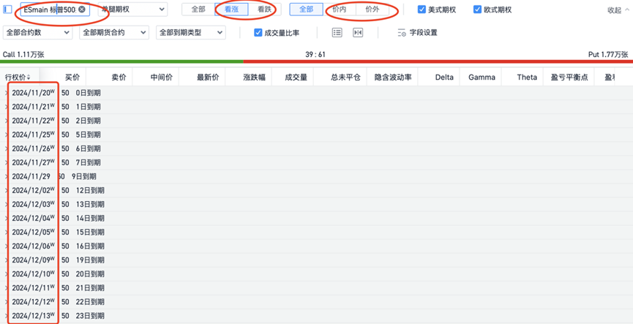Expand the 2024/11/29 expiry row

(6, 176)
